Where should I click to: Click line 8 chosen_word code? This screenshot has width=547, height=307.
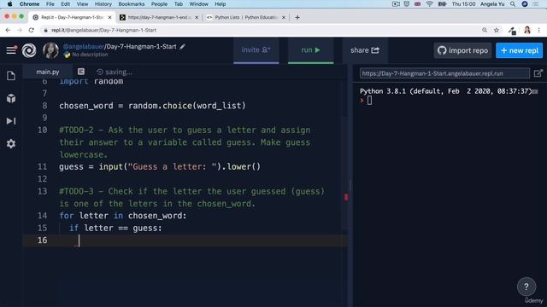[x=152, y=106]
